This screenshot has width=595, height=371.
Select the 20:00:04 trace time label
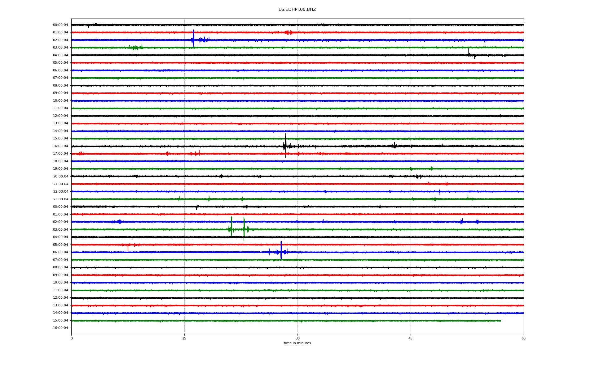coord(60,177)
